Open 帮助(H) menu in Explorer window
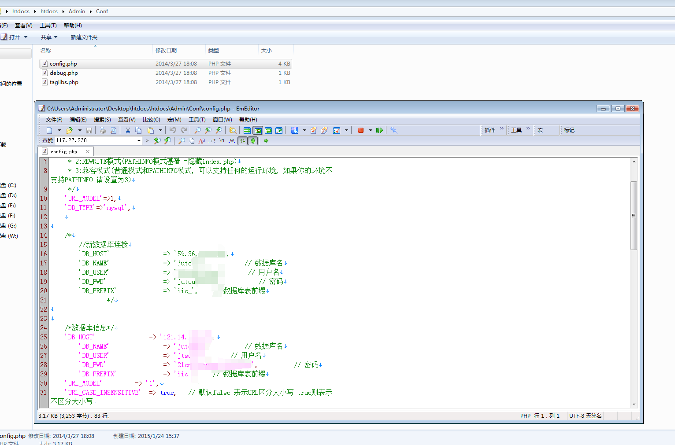 pyautogui.click(x=73, y=26)
